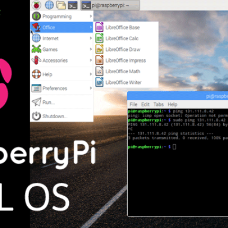The height and width of the screenshot is (228, 228).
Task: Expand the Programming submenu arrow
Action: pos(91,16)
